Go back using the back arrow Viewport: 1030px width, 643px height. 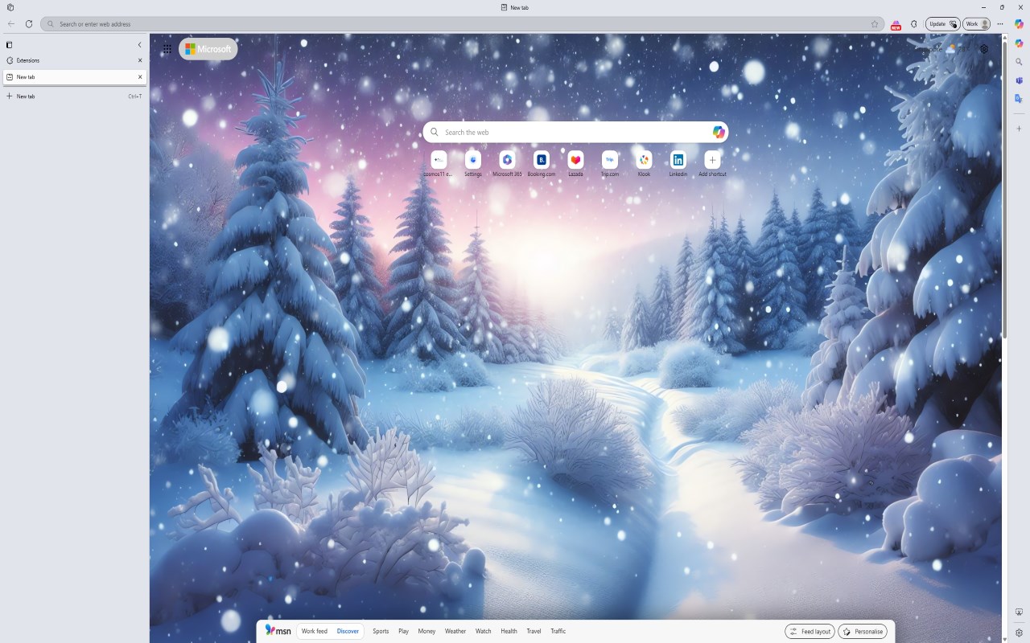click(11, 24)
